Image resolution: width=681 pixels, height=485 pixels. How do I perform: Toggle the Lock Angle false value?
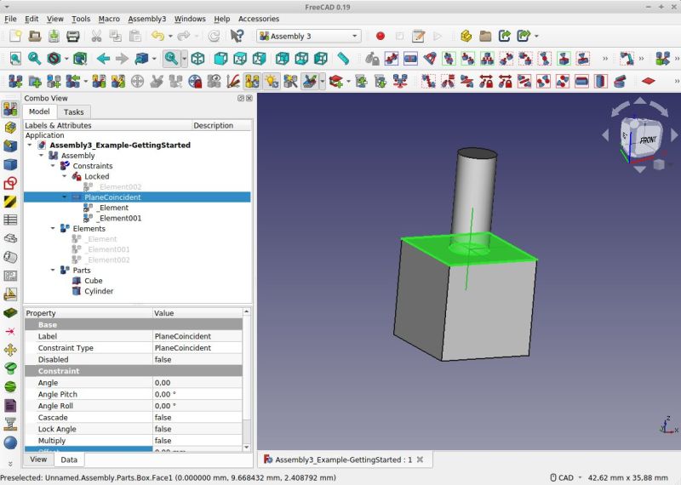197,429
